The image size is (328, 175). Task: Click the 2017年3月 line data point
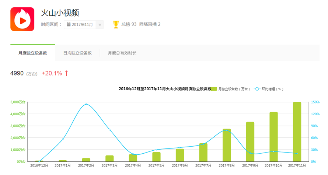109,130
